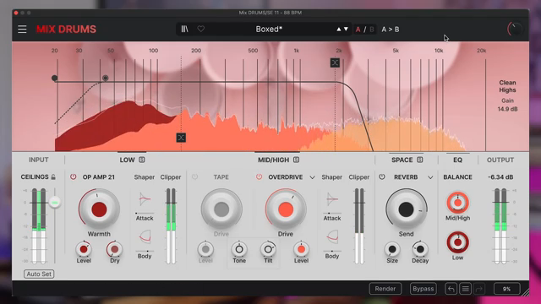
Task: Click the reverb Size knob
Action: [392, 249]
